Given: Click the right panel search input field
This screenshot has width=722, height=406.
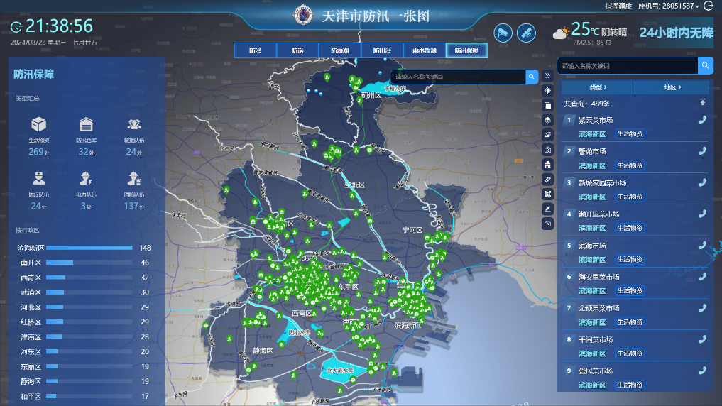Looking at the screenshot, I should pyautogui.click(x=627, y=66).
